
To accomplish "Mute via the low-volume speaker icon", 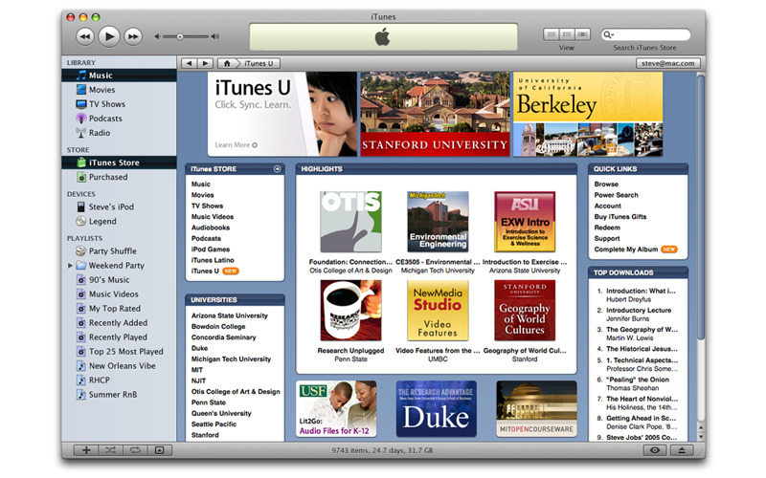I will [157, 36].
